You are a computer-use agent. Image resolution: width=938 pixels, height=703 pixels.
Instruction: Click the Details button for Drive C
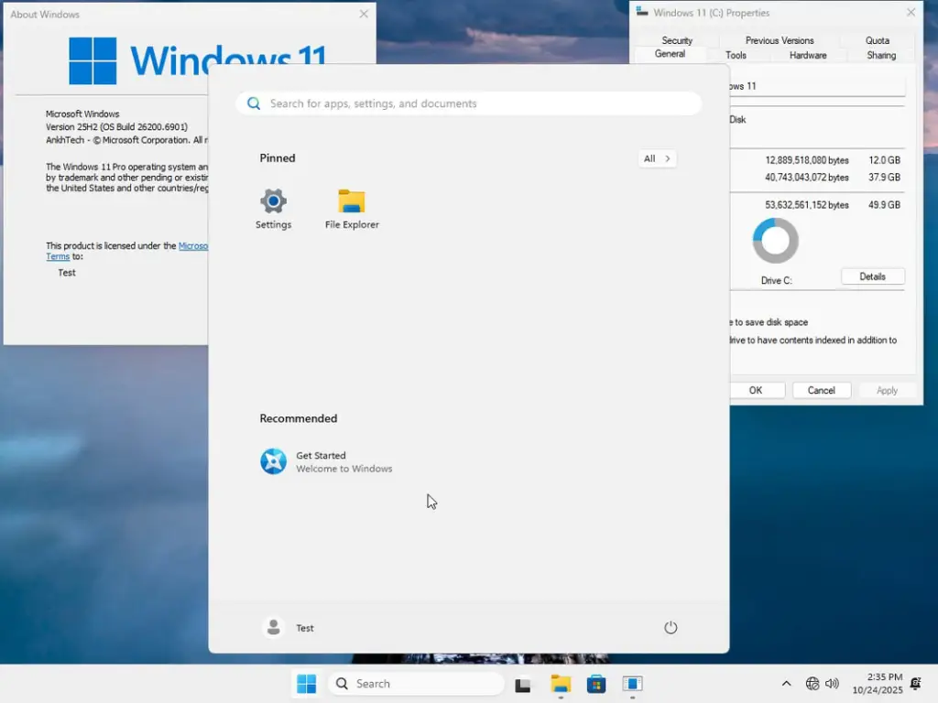tap(872, 276)
